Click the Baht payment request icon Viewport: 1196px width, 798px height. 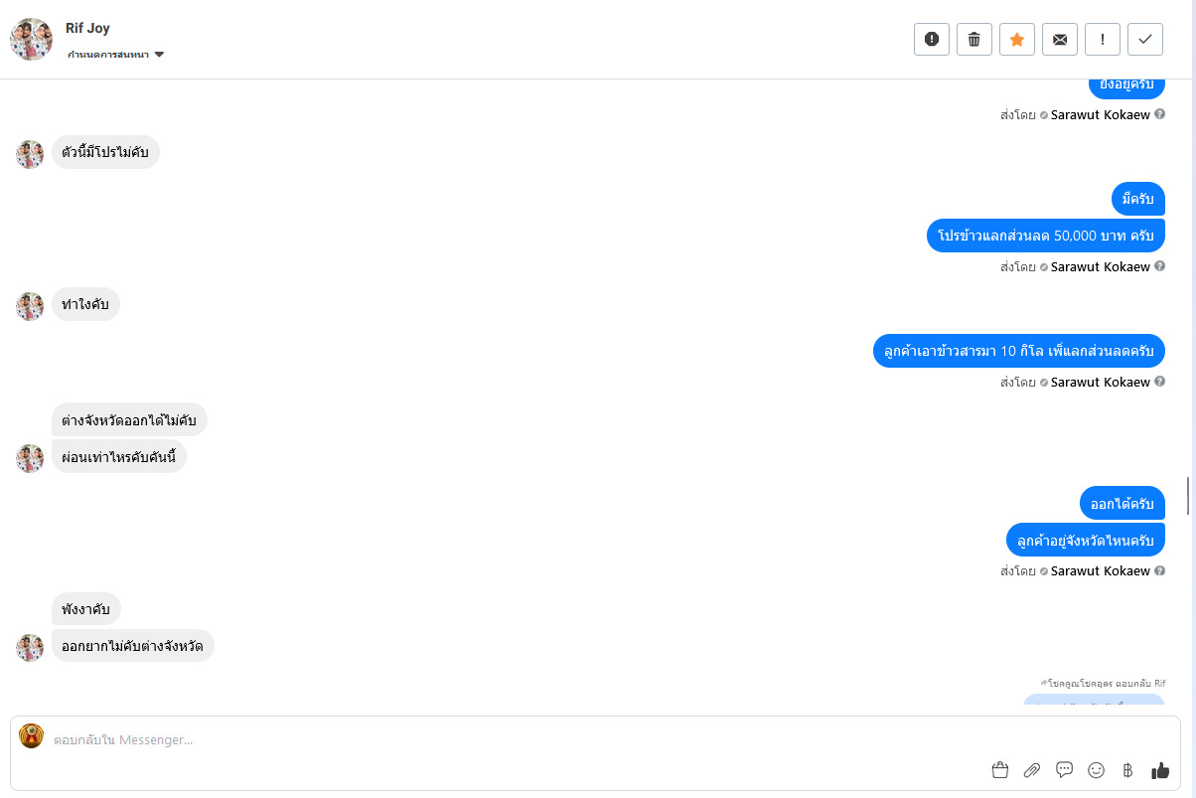pos(1127,770)
